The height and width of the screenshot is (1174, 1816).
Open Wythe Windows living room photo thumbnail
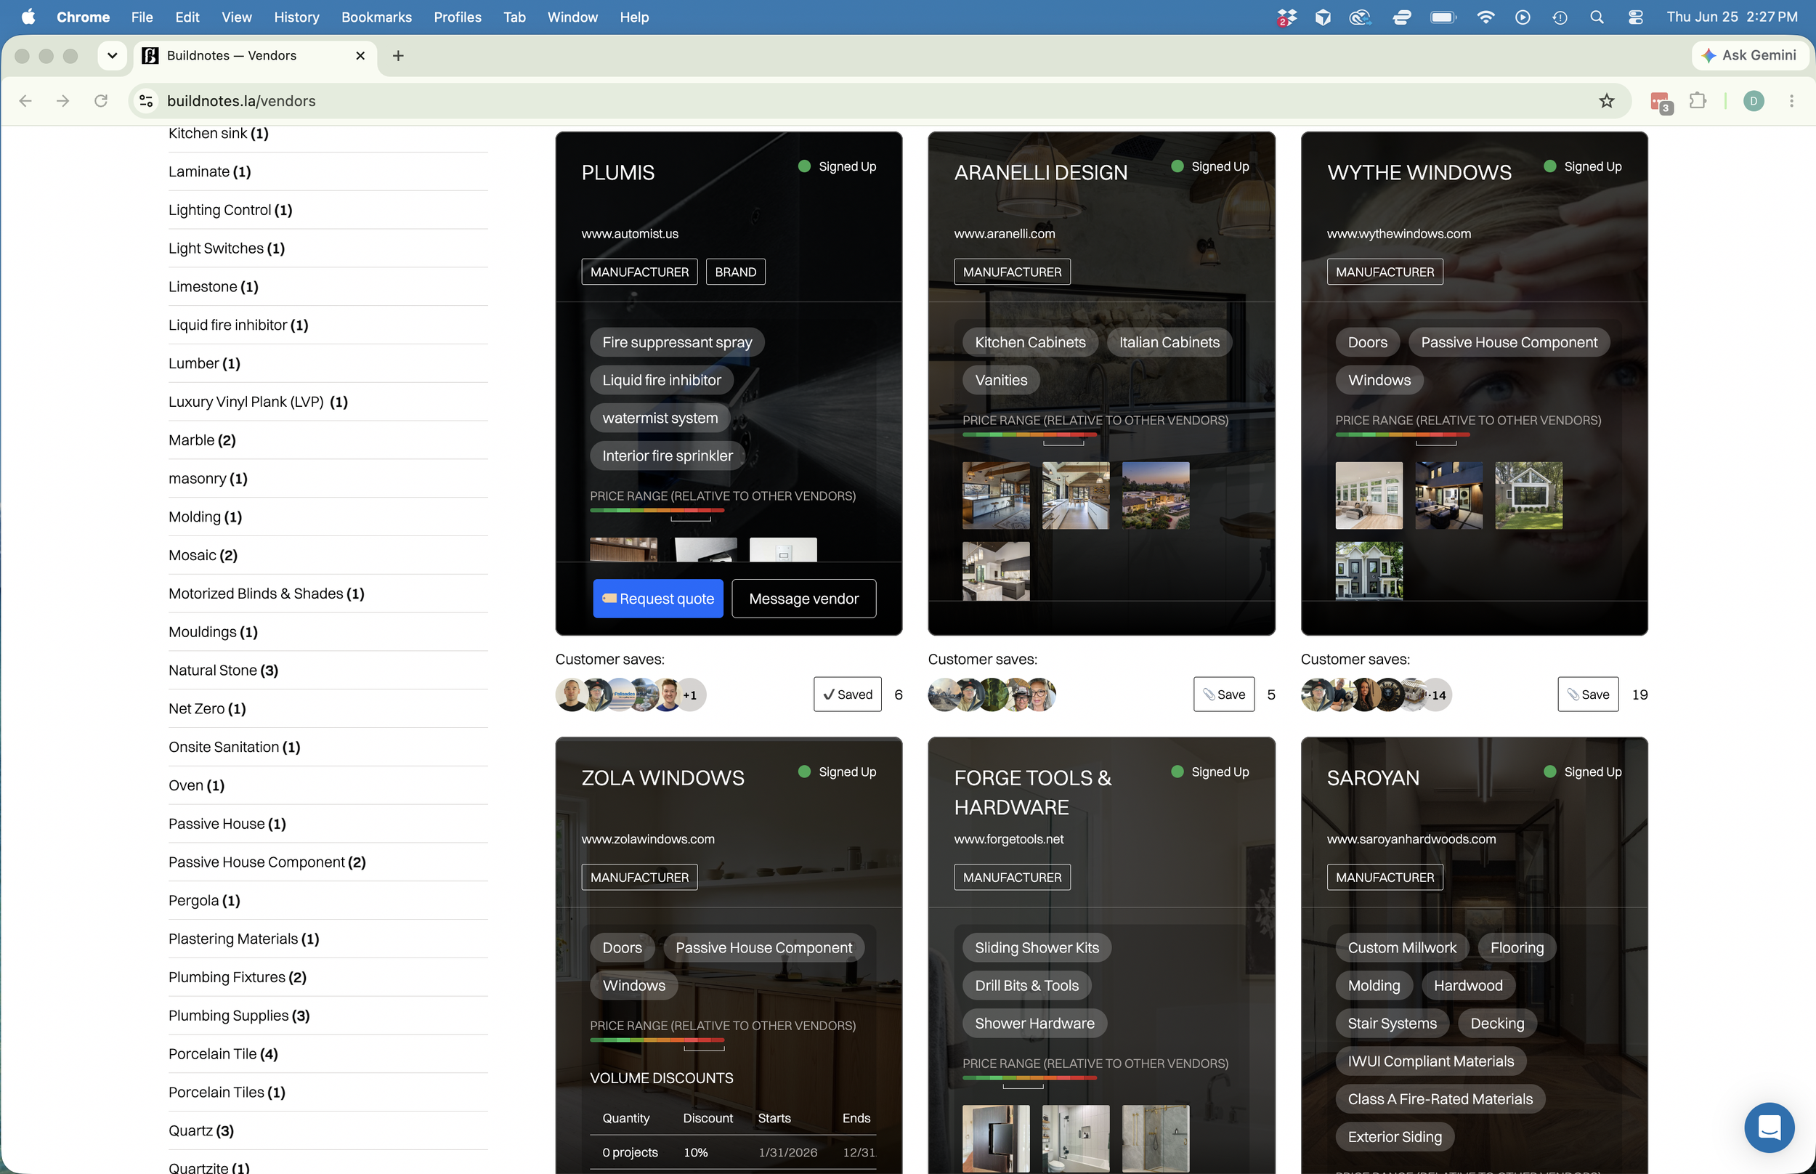[1369, 495]
